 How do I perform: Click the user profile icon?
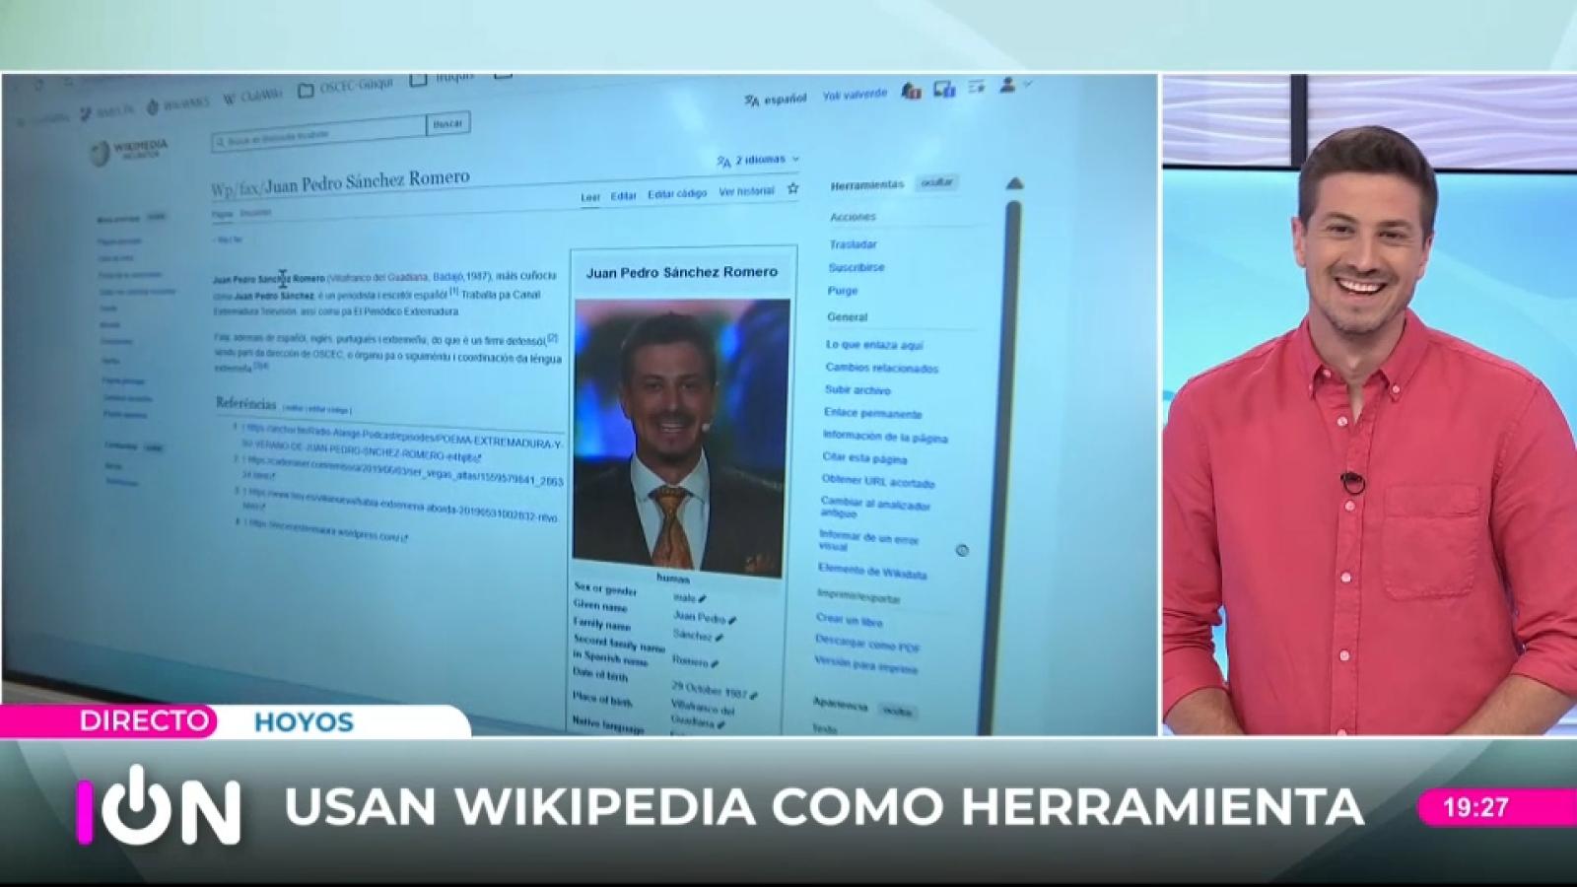tap(1007, 86)
